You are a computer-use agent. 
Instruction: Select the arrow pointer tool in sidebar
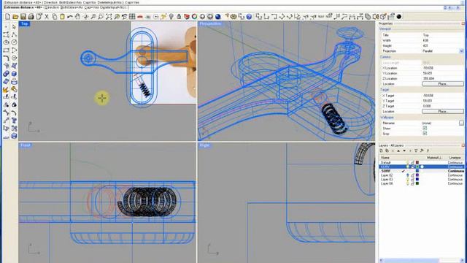(x=14, y=27)
